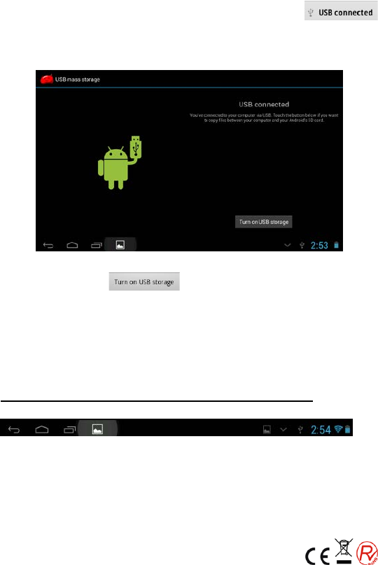Tap the back arrow in the tablet screen navigation
This screenshot has height=565, width=378.
point(48,245)
